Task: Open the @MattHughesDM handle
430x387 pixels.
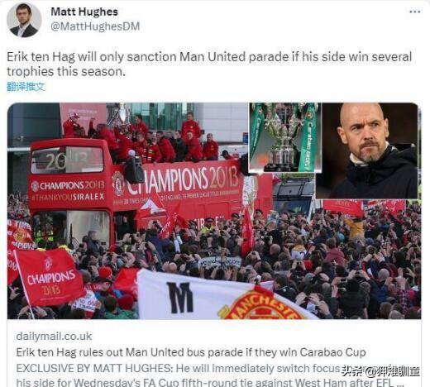Action: [x=95, y=26]
